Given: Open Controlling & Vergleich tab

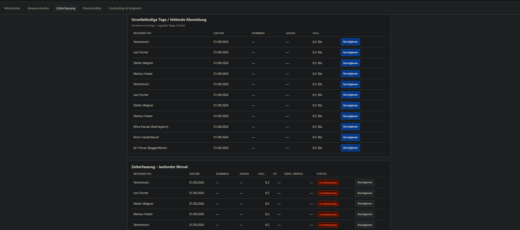Looking at the screenshot, I should (125, 8).
